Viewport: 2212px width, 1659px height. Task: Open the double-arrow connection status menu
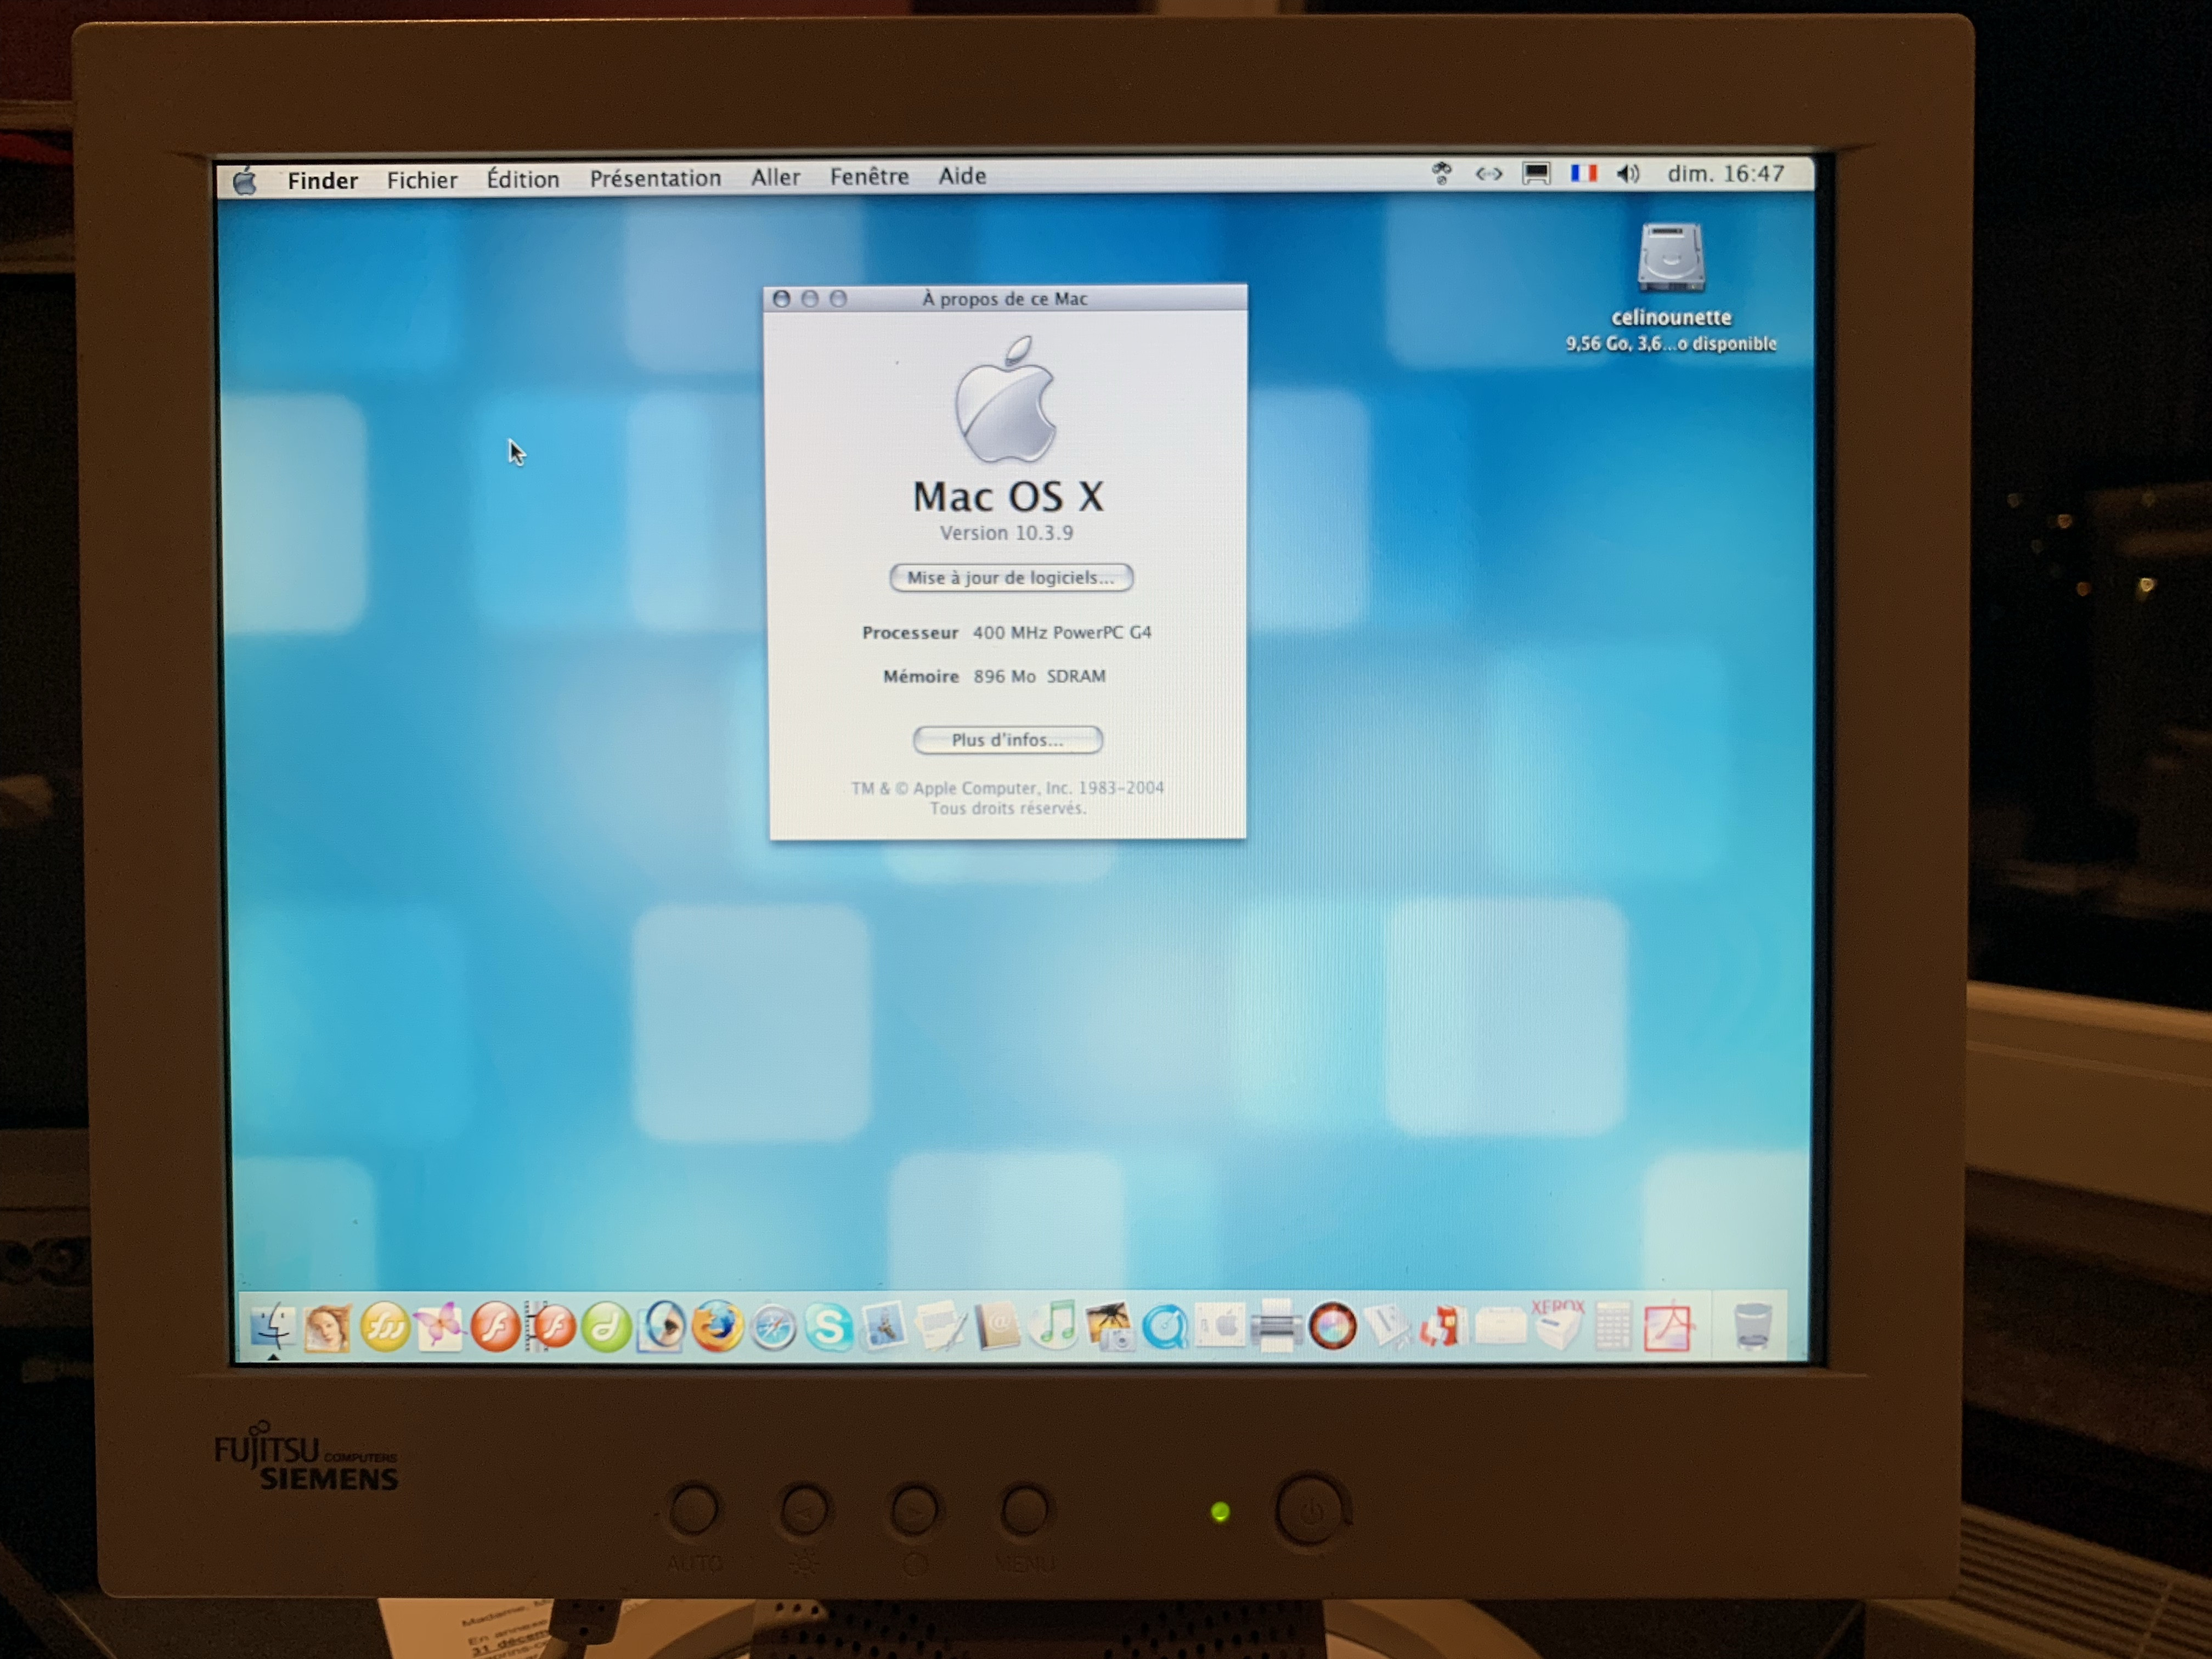(1489, 174)
